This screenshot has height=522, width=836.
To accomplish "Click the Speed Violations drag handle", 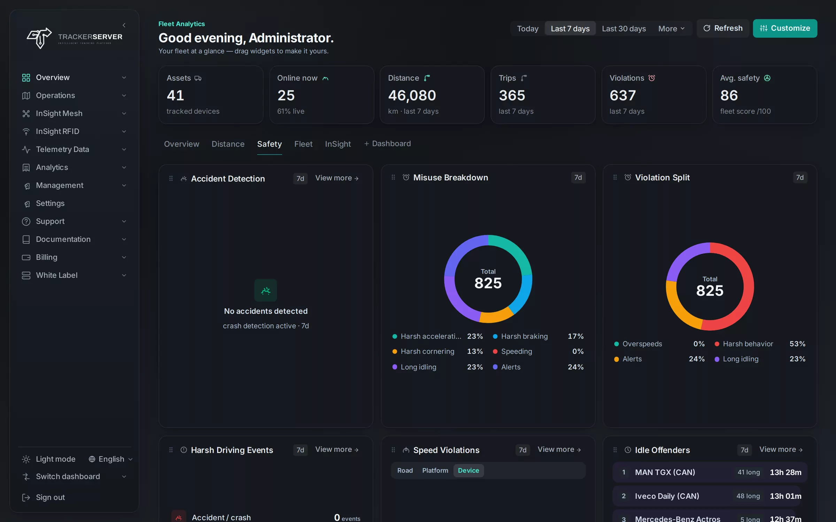I will tap(393, 450).
